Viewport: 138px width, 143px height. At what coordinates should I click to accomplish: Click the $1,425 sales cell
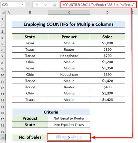coord(107,99)
